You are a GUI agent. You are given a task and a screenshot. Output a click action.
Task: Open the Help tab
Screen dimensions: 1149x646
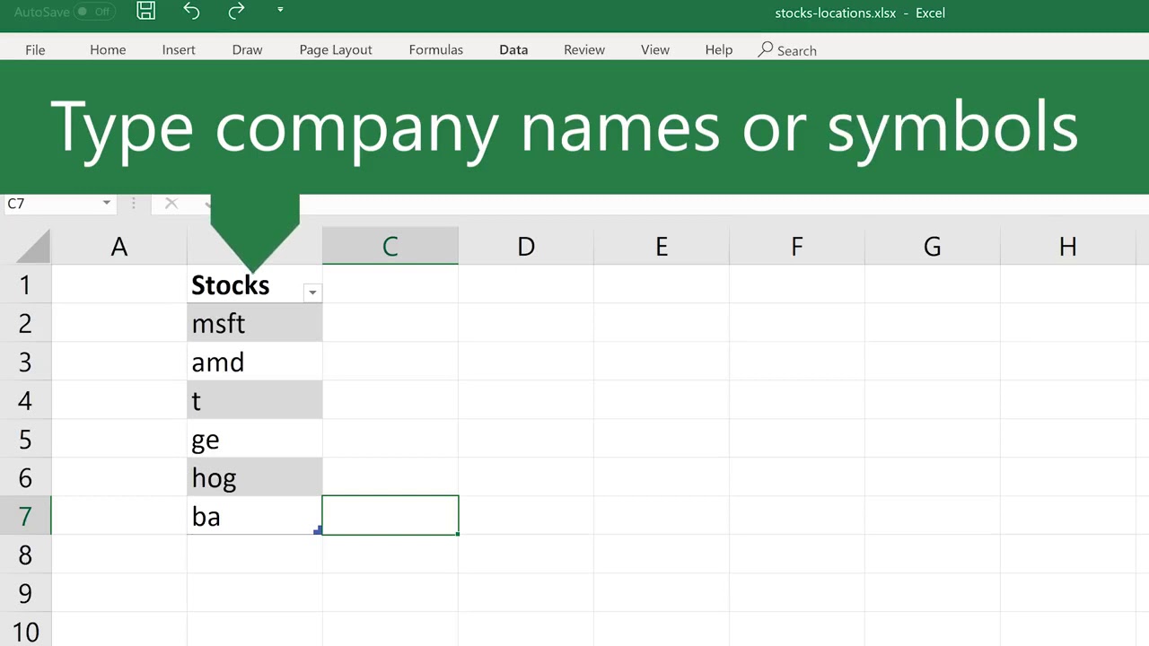tap(719, 49)
